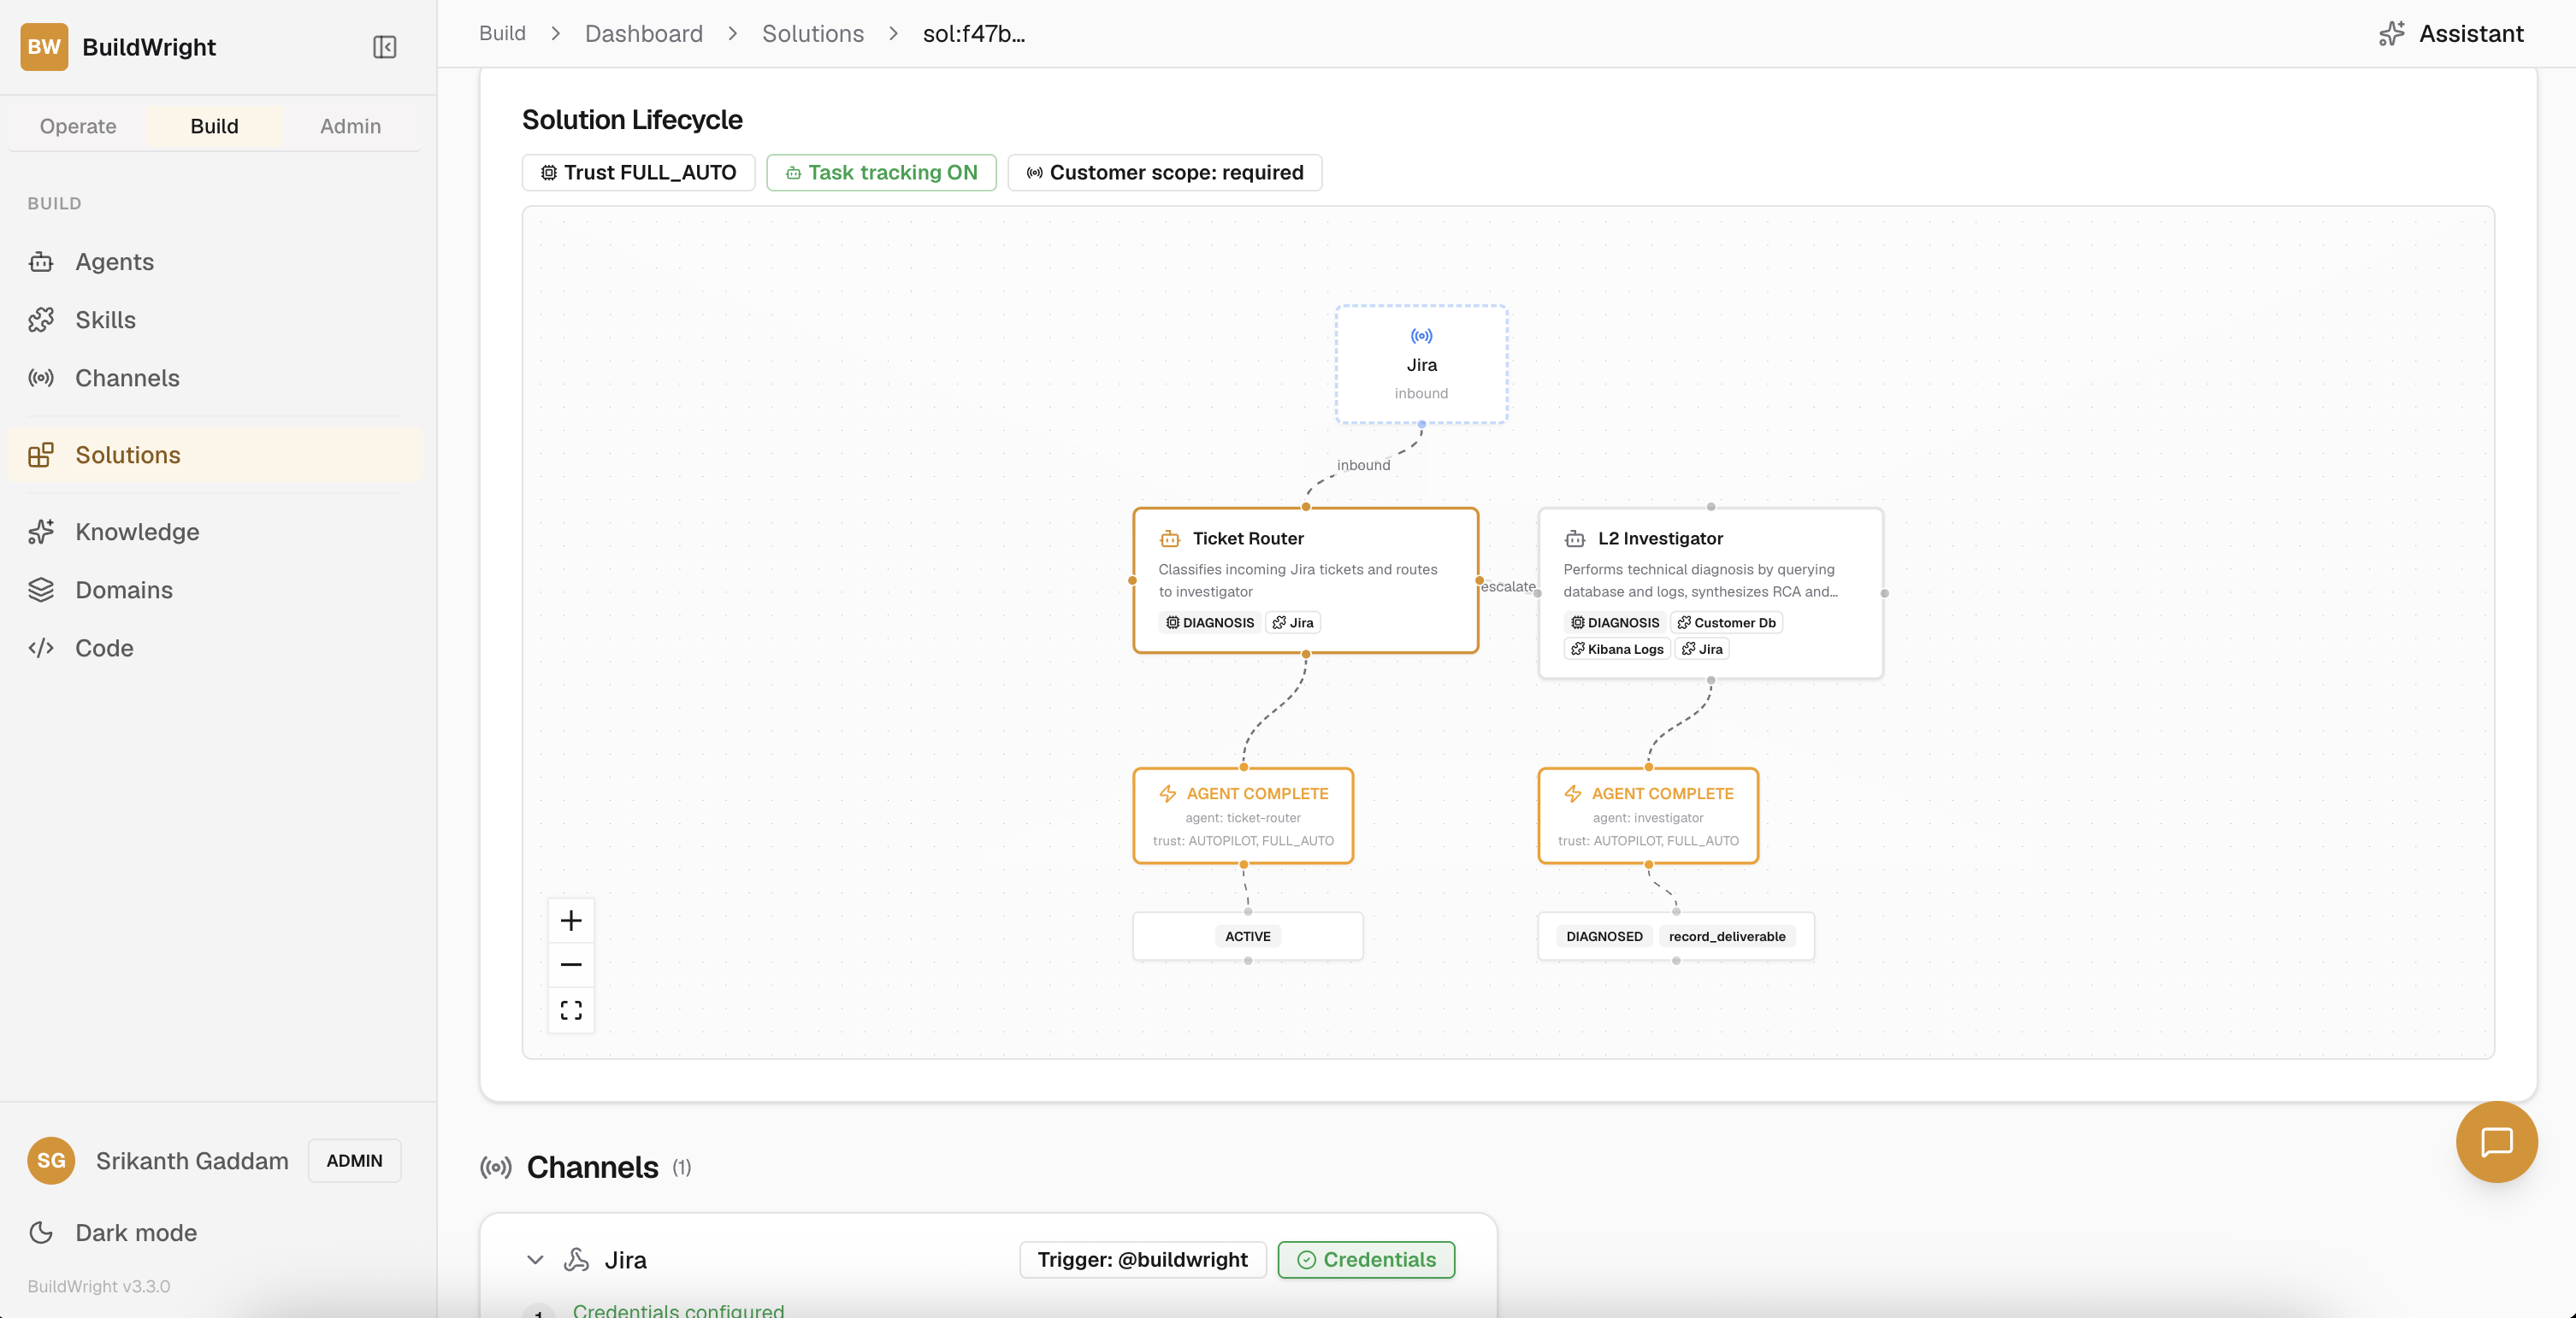Click the SG user avatar
Screen dimensions: 2576x1318
tap(51, 1160)
